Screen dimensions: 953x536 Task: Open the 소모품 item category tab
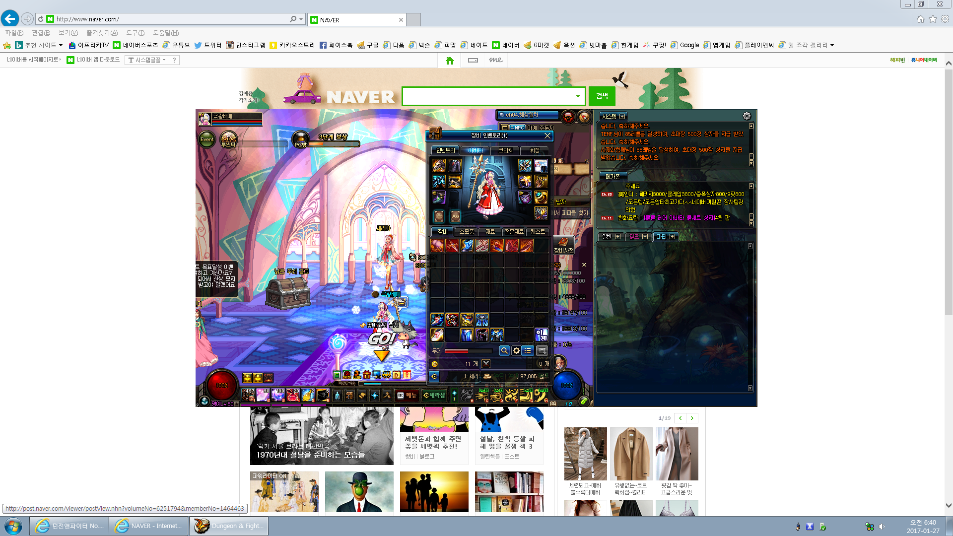coord(466,232)
